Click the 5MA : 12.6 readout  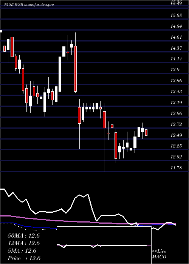tap(22, 251)
